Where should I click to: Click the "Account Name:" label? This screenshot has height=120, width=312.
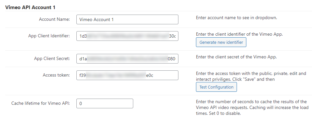(x=54, y=19)
